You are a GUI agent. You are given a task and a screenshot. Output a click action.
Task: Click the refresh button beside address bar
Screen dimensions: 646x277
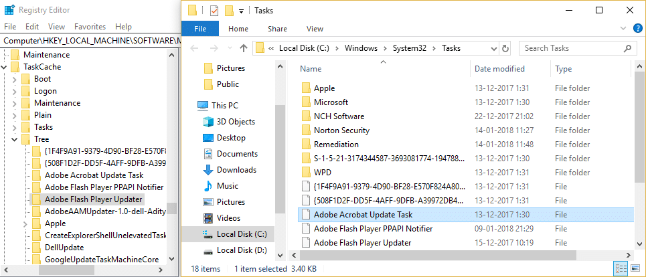[505, 48]
